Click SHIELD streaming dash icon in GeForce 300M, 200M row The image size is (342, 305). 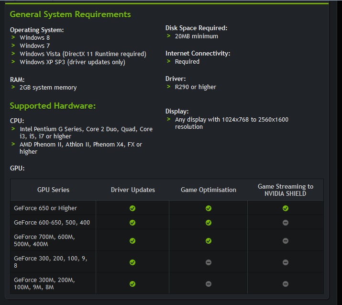pyautogui.click(x=286, y=284)
